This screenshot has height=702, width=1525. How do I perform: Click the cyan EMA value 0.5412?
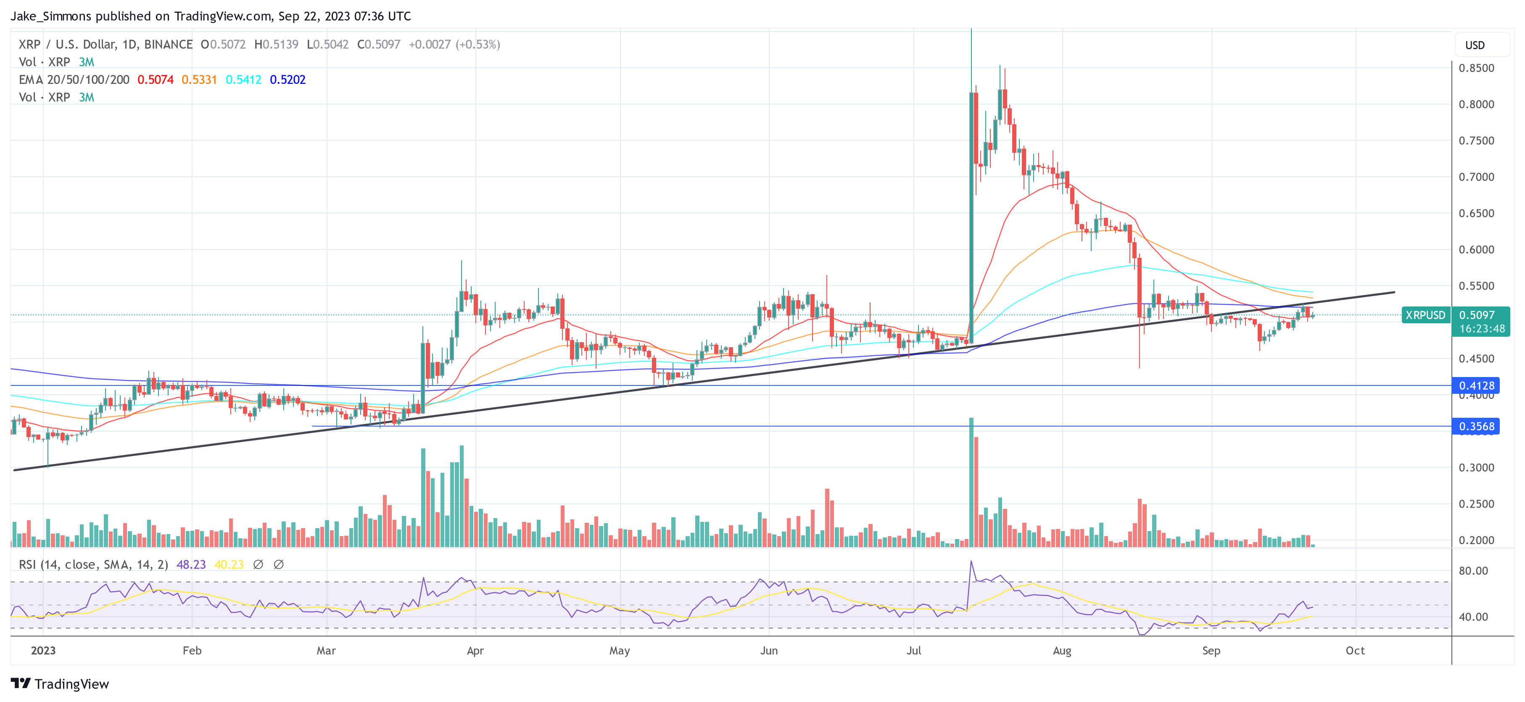pyautogui.click(x=243, y=80)
